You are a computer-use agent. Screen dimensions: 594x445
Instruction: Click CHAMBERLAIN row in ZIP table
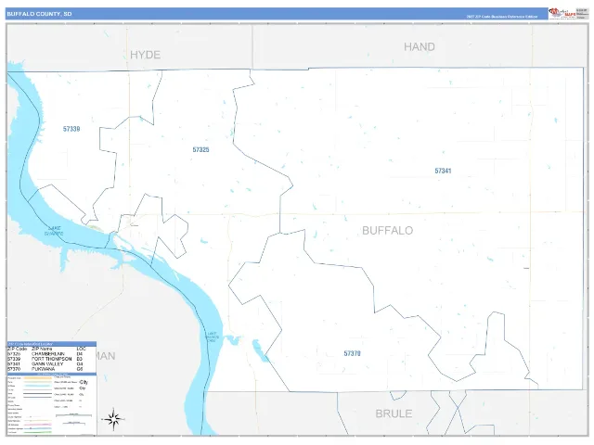(x=46, y=354)
